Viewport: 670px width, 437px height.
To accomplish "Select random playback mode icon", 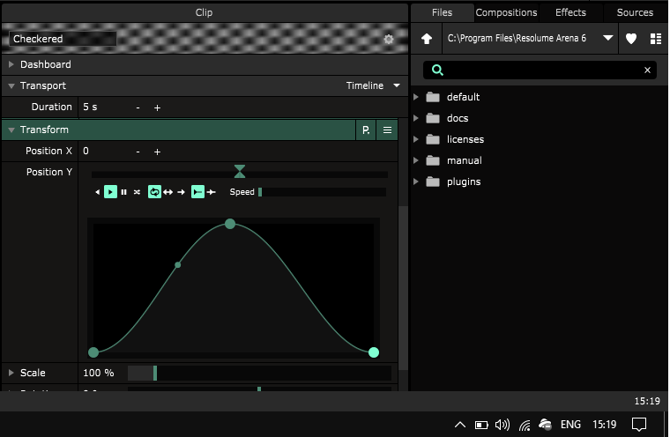I will [137, 192].
